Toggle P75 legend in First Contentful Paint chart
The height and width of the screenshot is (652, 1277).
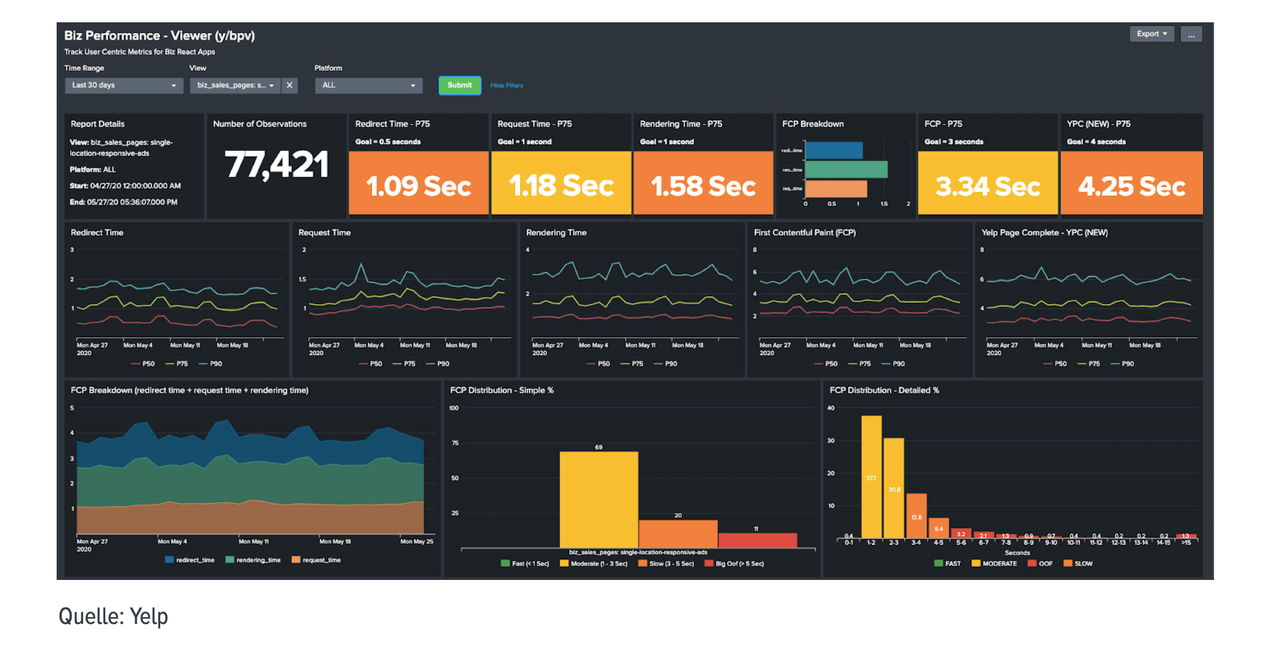click(x=860, y=364)
